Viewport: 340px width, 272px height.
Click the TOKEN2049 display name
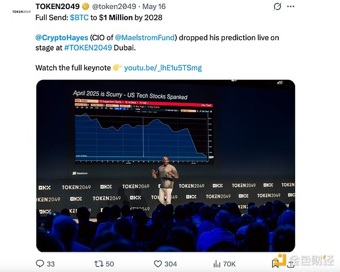[x=57, y=6]
